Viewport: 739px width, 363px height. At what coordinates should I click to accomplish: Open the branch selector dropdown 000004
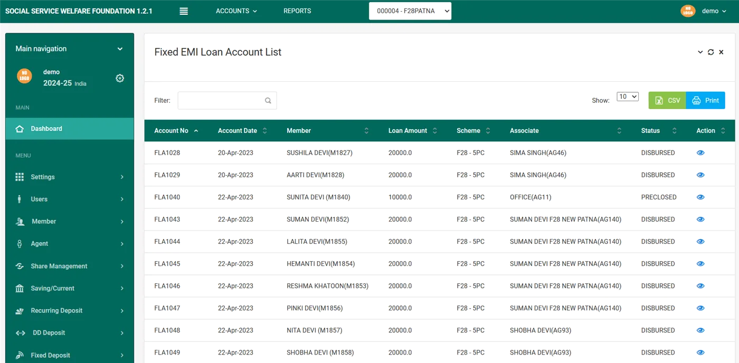410,11
